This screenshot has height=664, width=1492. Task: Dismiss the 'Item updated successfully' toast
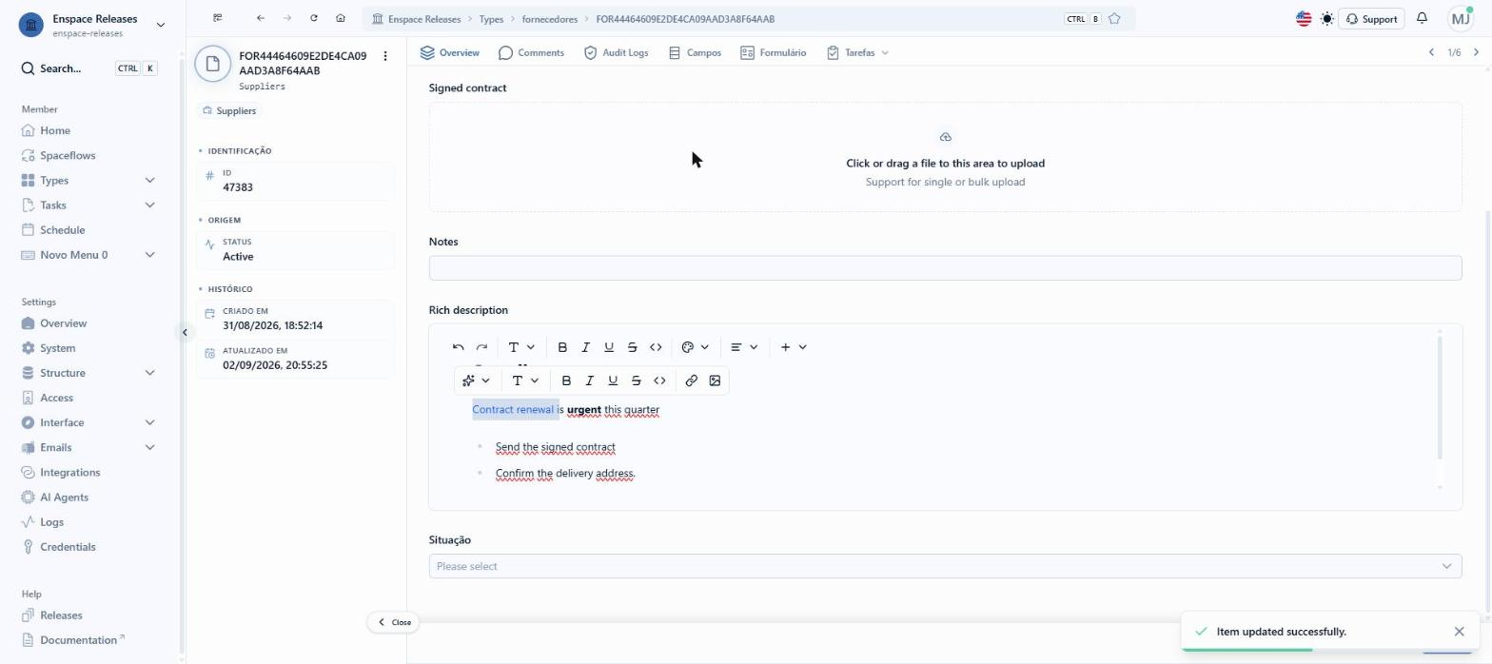point(1460,632)
